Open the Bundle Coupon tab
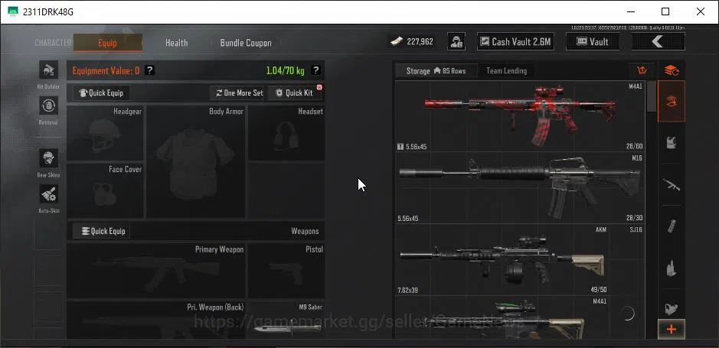 click(x=246, y=43)
